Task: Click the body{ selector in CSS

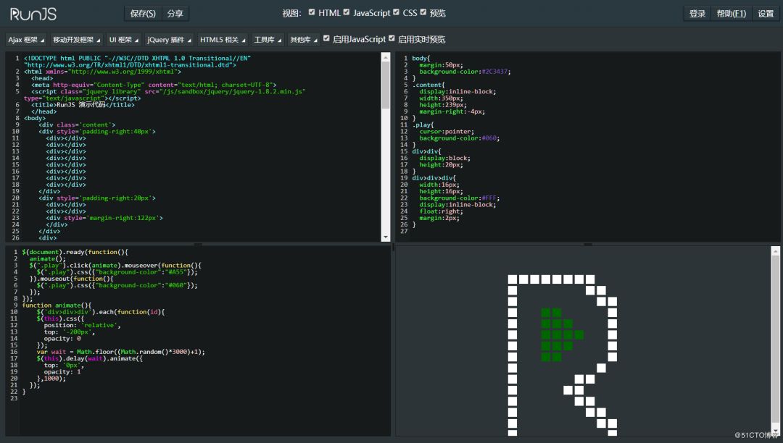Action: click(x=421, y=59)
